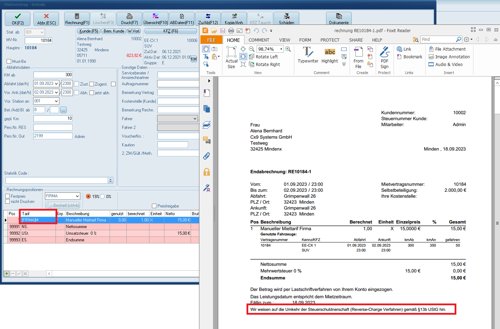Click the Schäden toolbar button
The height and width of the screenshot is (329, 500).
click(x=286, y=19)
